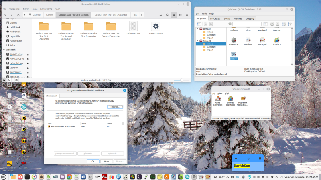The width and height of the screenshot is (321, 180).
Task: Open Internet beállítások in Wine control panel
Action: tap(230, 101)
